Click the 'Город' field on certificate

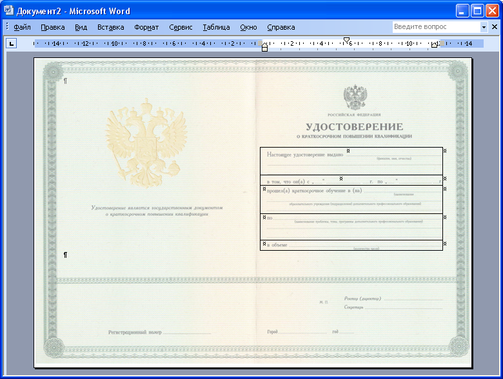tap(297, 332)
